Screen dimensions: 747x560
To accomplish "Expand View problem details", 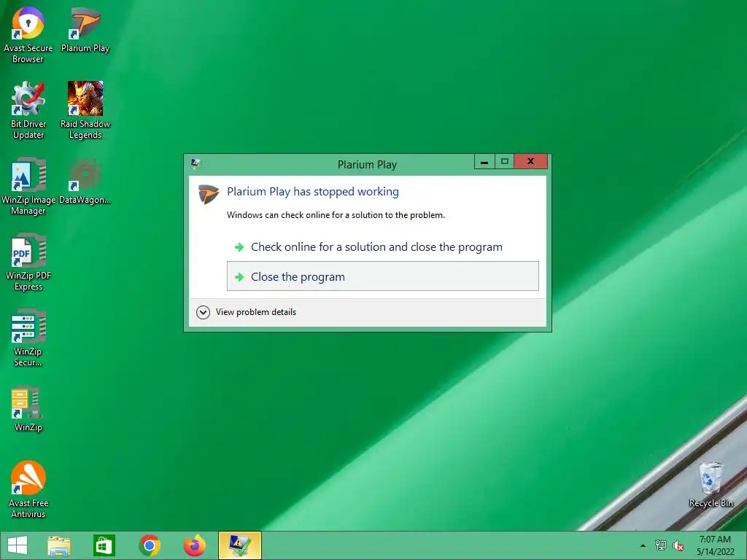I will [247, 312].
